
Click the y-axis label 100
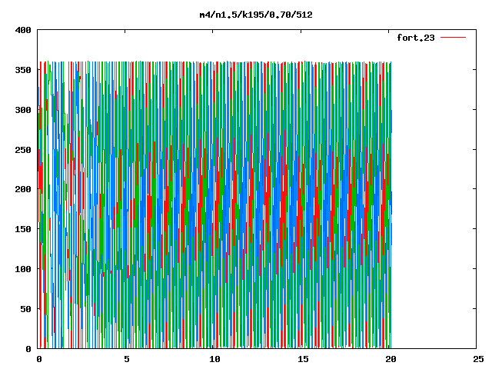click(x=23, y=269)
